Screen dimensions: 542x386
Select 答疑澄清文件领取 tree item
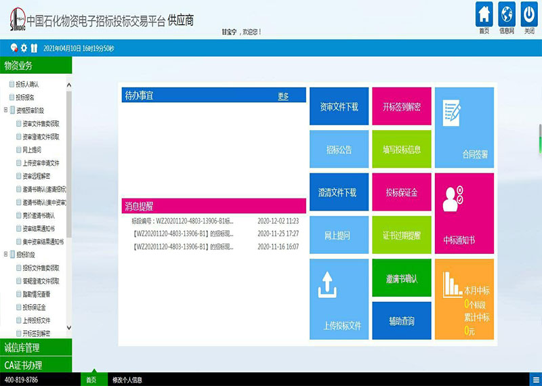tap(41, 281)
